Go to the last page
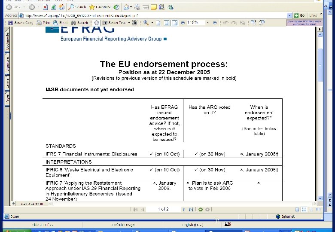The height and width of the screenshot is (232, 335). 191,210
